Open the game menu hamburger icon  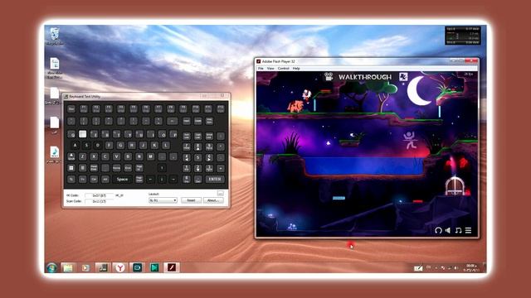click(x=468, y=230)
